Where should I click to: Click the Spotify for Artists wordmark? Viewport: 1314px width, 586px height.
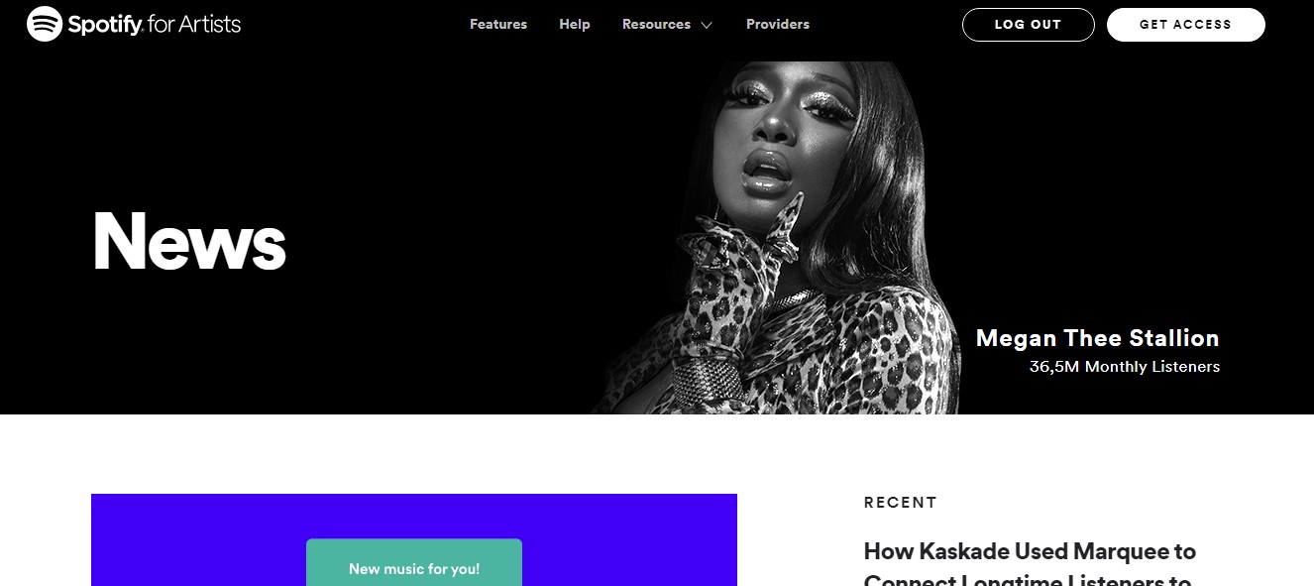click(154, 24)
